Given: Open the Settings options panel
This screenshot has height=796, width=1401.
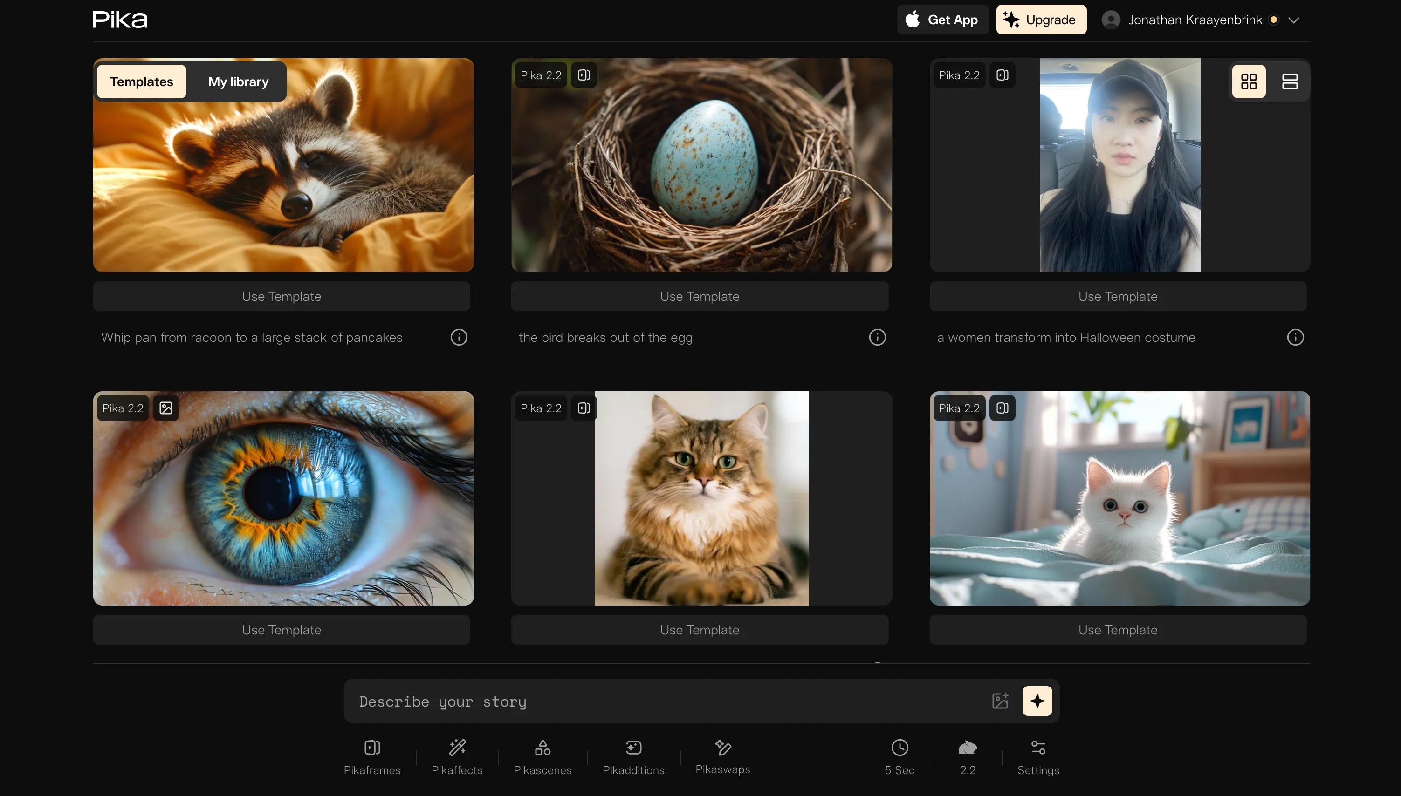Looking at the screenshot, I should 1038,757.
